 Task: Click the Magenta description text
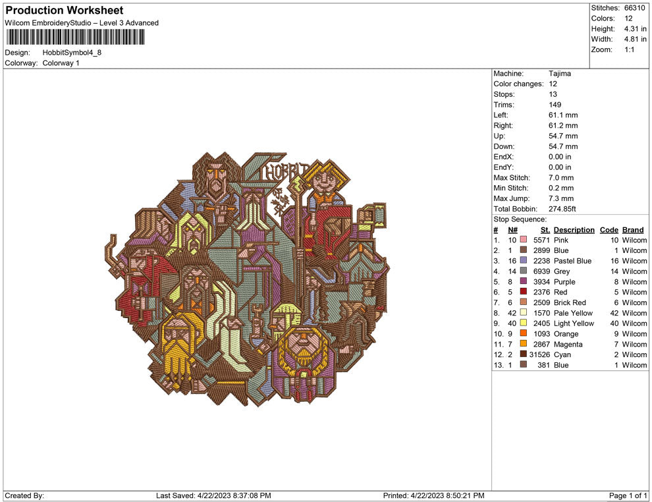pos(568,344)
